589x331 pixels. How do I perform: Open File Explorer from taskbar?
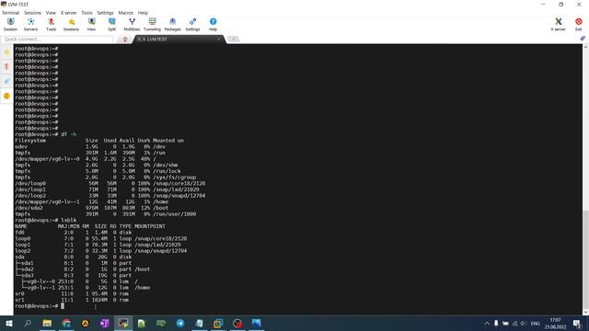pos(47,323)
